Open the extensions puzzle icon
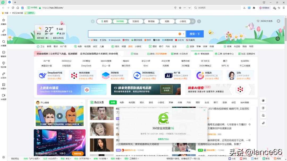Viewport: 287px width, 161px height. coord(254,8)
